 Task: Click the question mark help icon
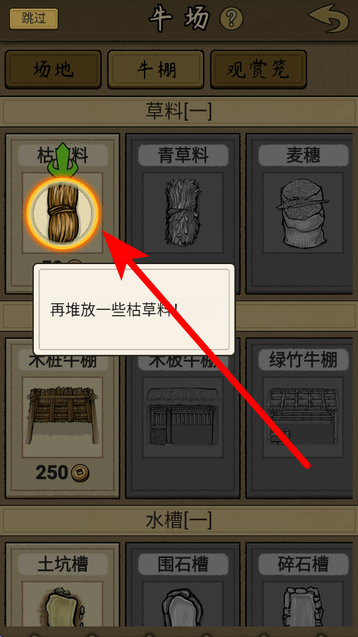click(231, 19)
